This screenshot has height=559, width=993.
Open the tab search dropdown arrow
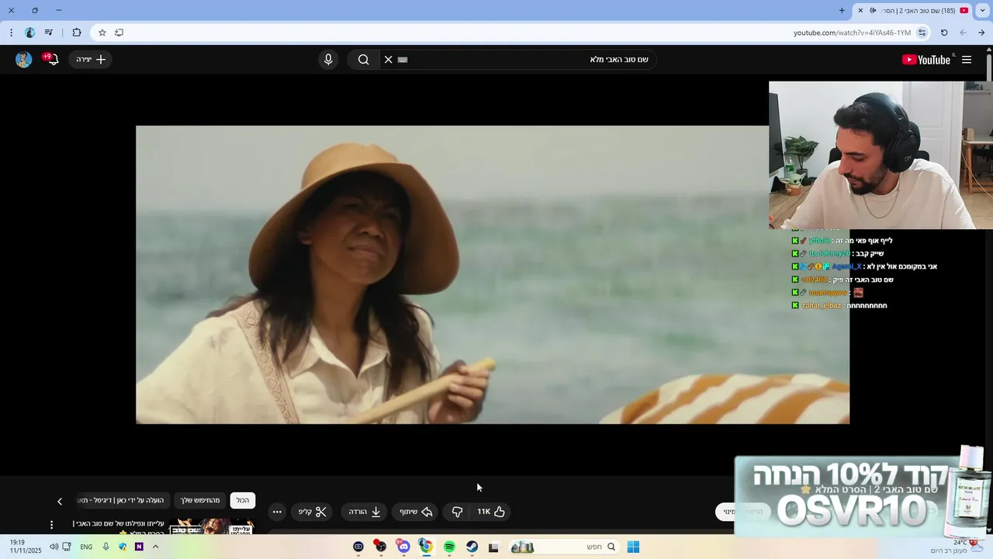click(983, 11)
